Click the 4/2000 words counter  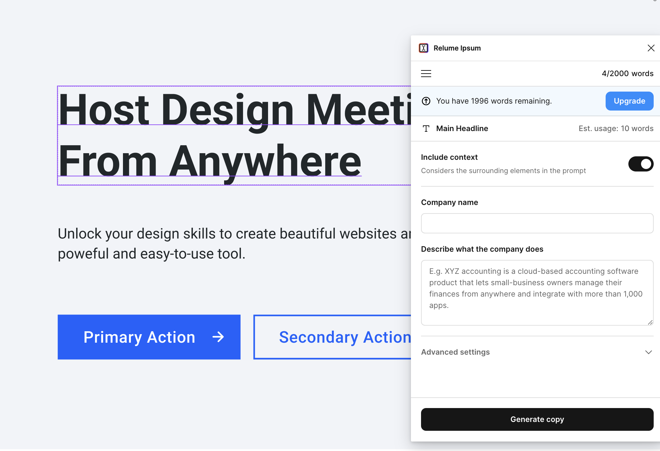627,74
